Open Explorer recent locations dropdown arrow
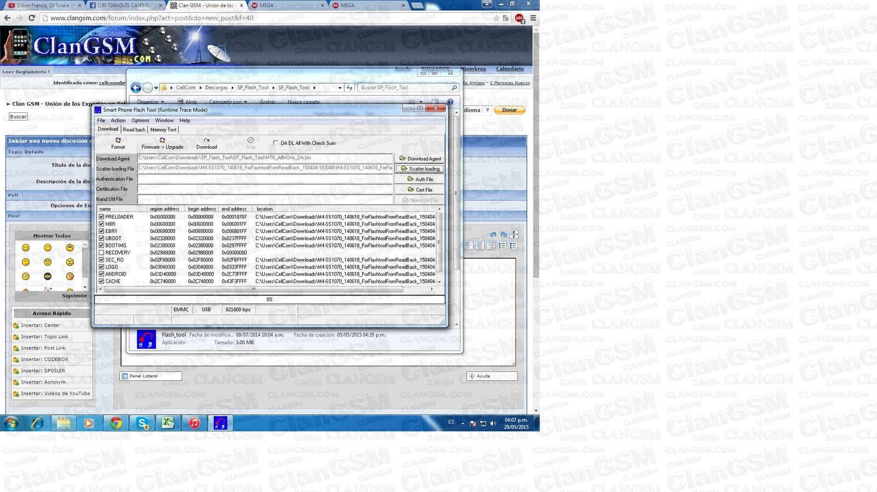This screenshot has width=877, height=492. tap(156, 88)
